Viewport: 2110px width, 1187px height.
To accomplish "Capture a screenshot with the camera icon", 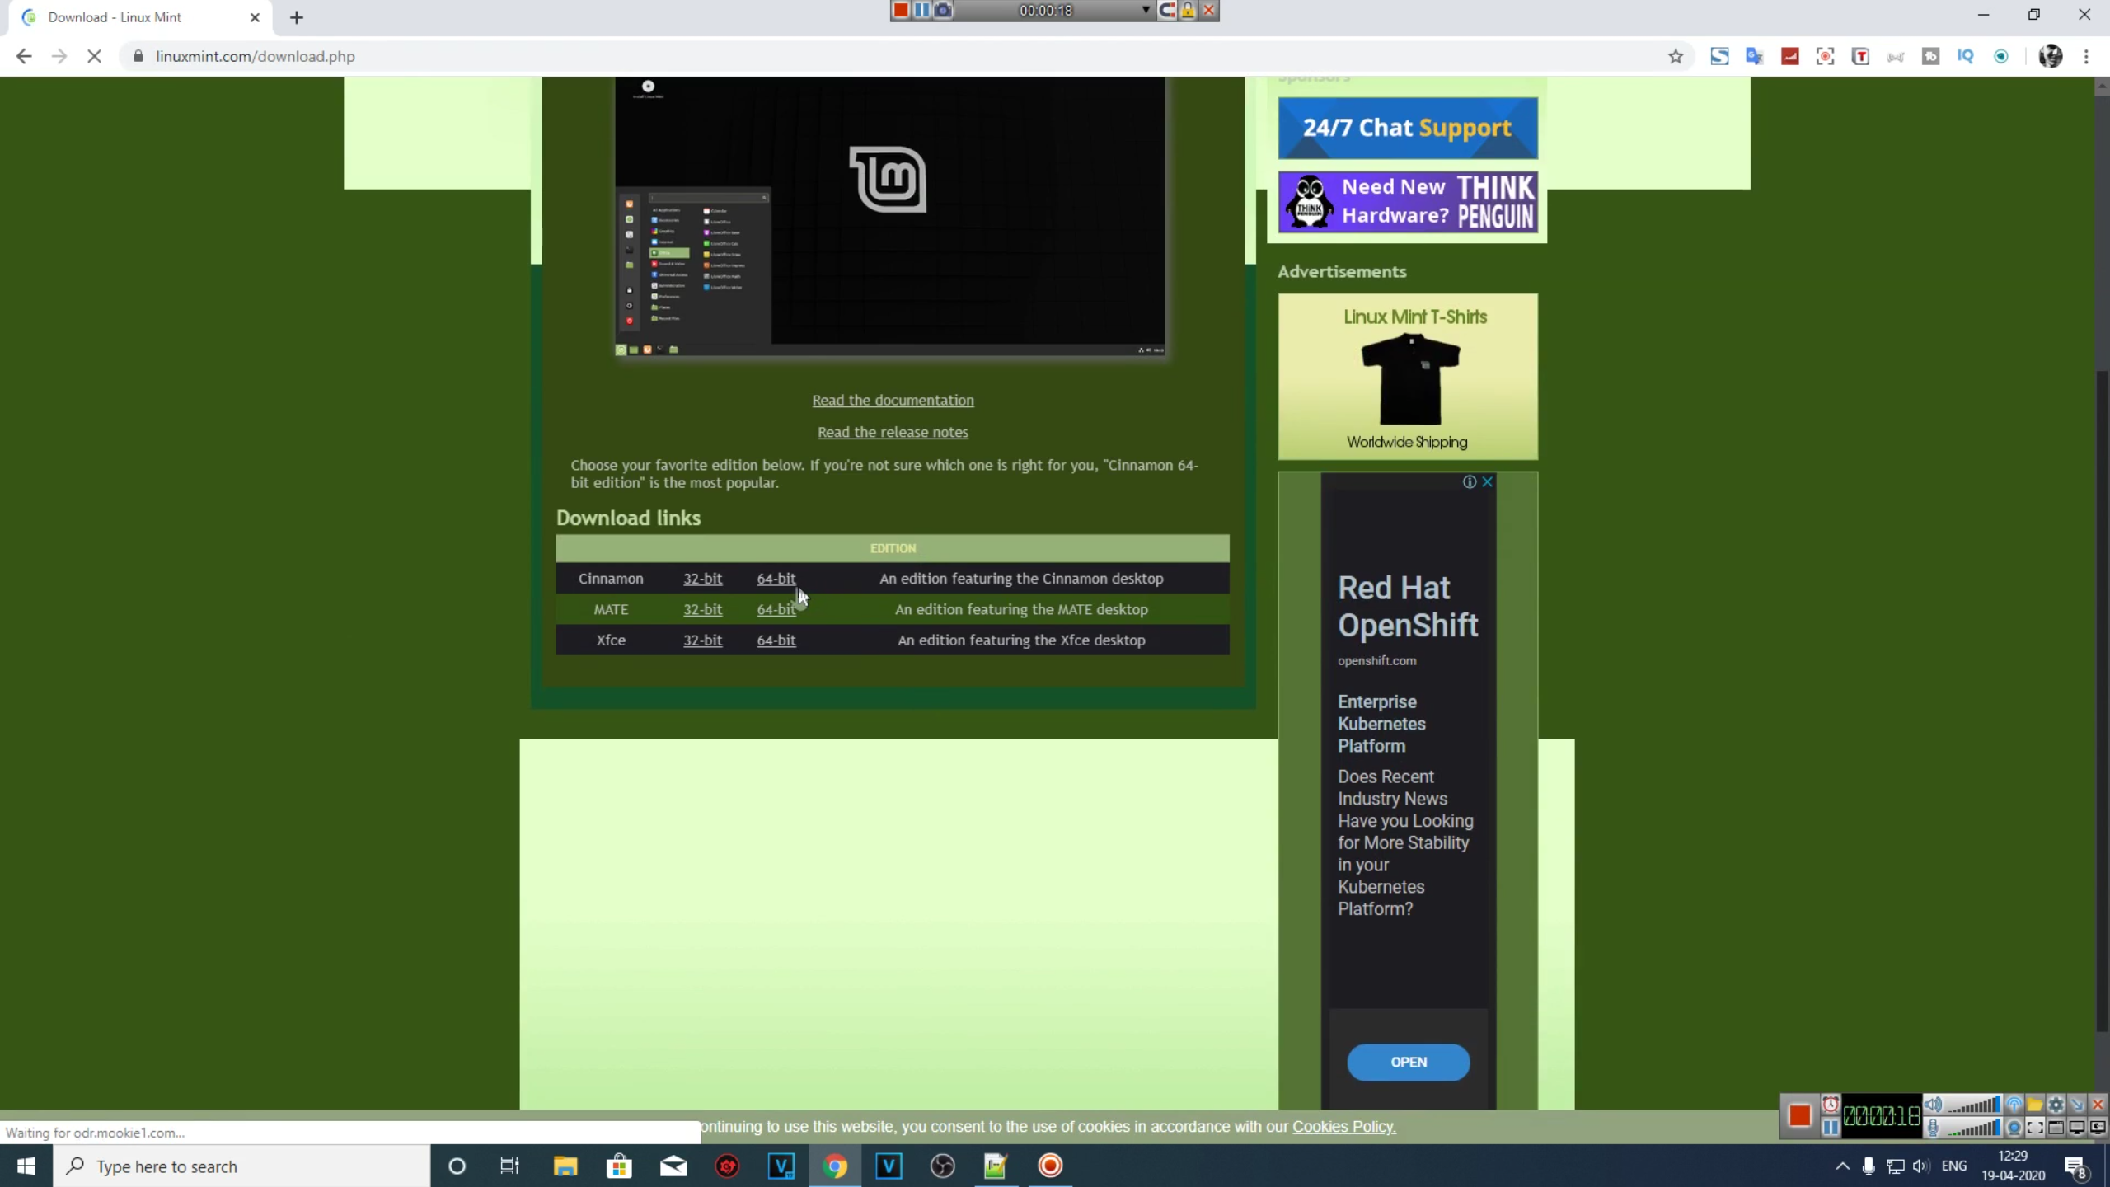I will (x=942, y=10).
